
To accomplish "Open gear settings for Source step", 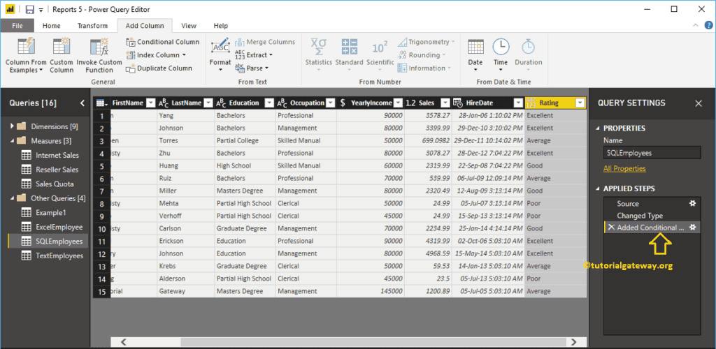I will click(692, 204).
